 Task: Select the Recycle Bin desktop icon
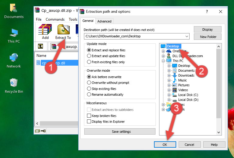(14, 86)
